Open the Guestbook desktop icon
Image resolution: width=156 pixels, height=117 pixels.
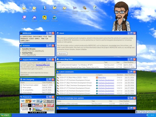tap(95, 9)
